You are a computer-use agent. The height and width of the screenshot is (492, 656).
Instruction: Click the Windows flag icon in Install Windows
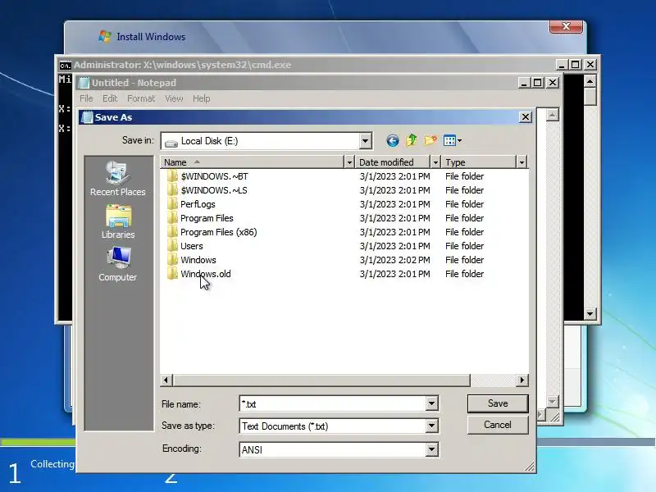[x=105, y=36]
